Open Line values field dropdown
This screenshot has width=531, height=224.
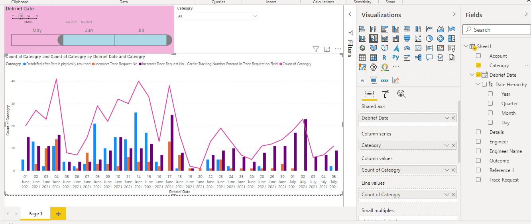pos(447,195)
